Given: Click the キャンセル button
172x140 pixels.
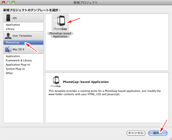Looking at the screenshot, I should [136, 133].
